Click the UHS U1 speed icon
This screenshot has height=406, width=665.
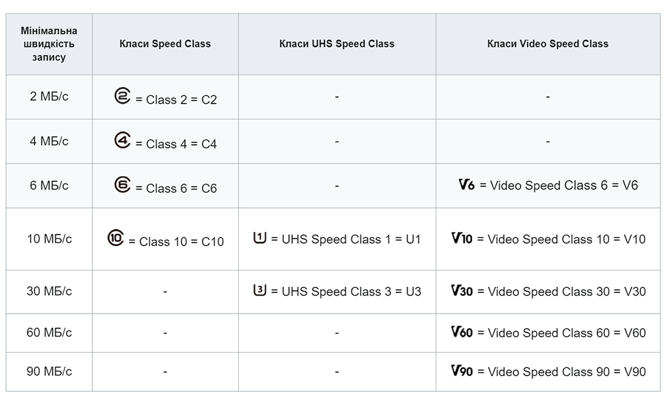coord(259,238)
